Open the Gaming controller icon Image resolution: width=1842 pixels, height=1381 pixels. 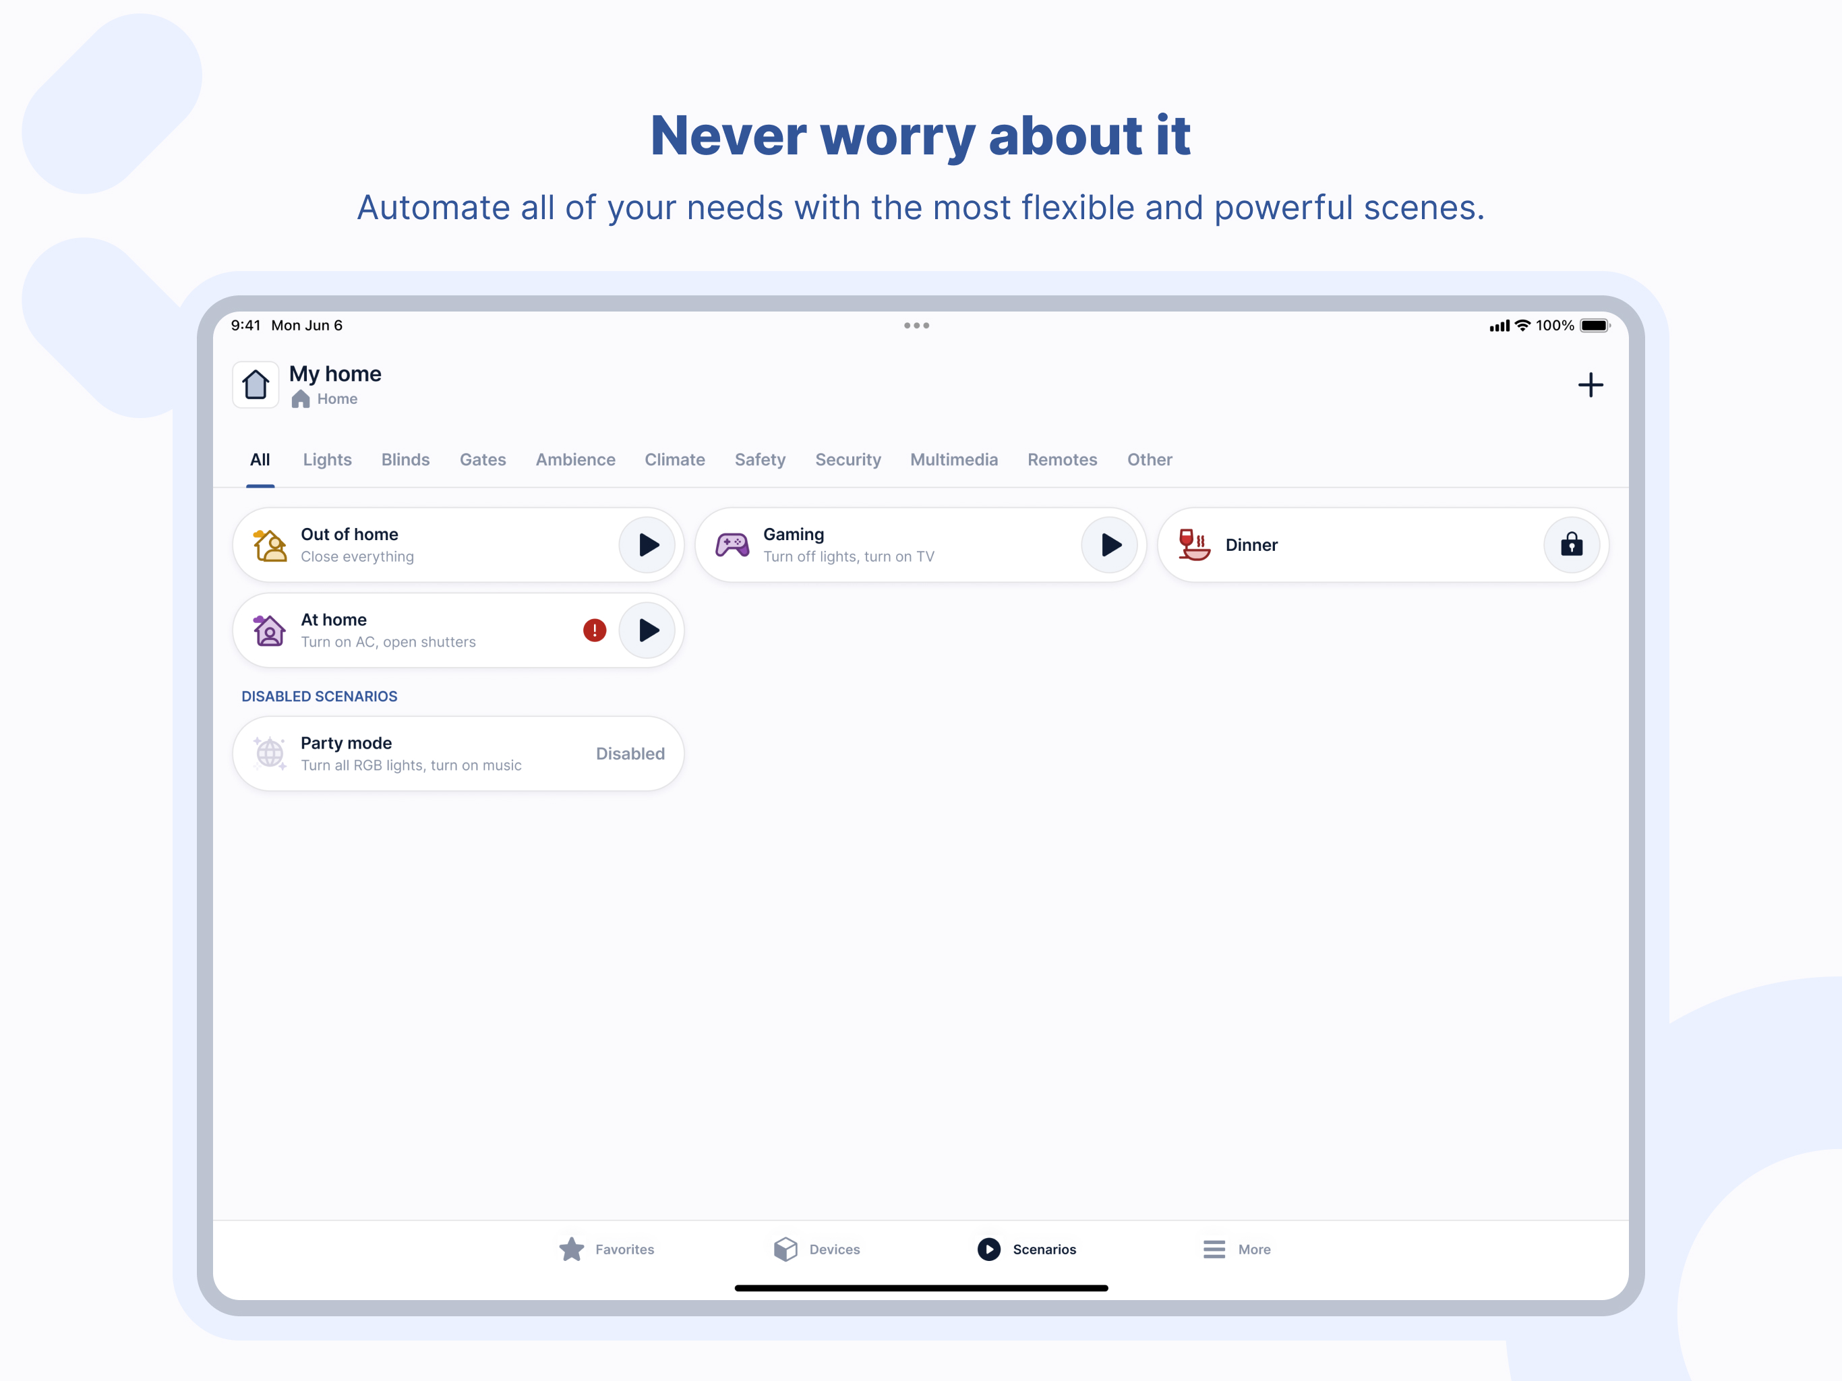pos(732,546)
